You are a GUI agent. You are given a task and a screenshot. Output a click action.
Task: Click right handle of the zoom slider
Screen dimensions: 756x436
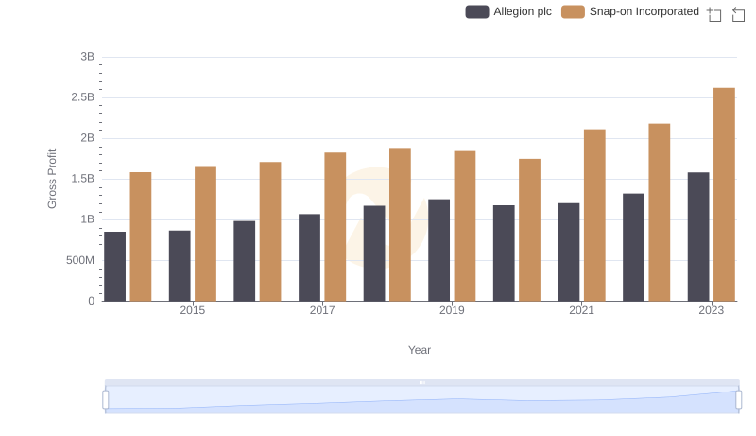pyautogui.click(x=738, y=400)
